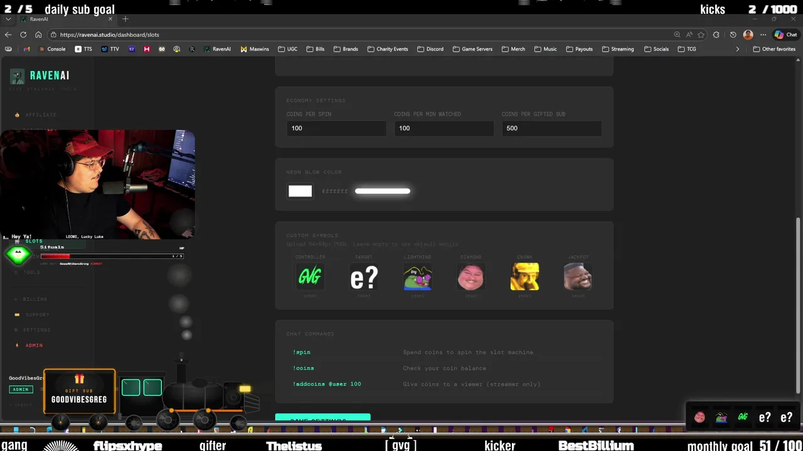The width and height of the screenshot is (803, 451).
Task: Expand the Streaming bookmarks folder
Action: point(618,49)
